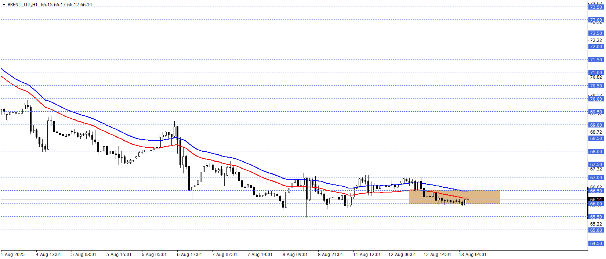Click the 71.50 price level label
Viewport: 606px width, 259px height.
point(596,60)
